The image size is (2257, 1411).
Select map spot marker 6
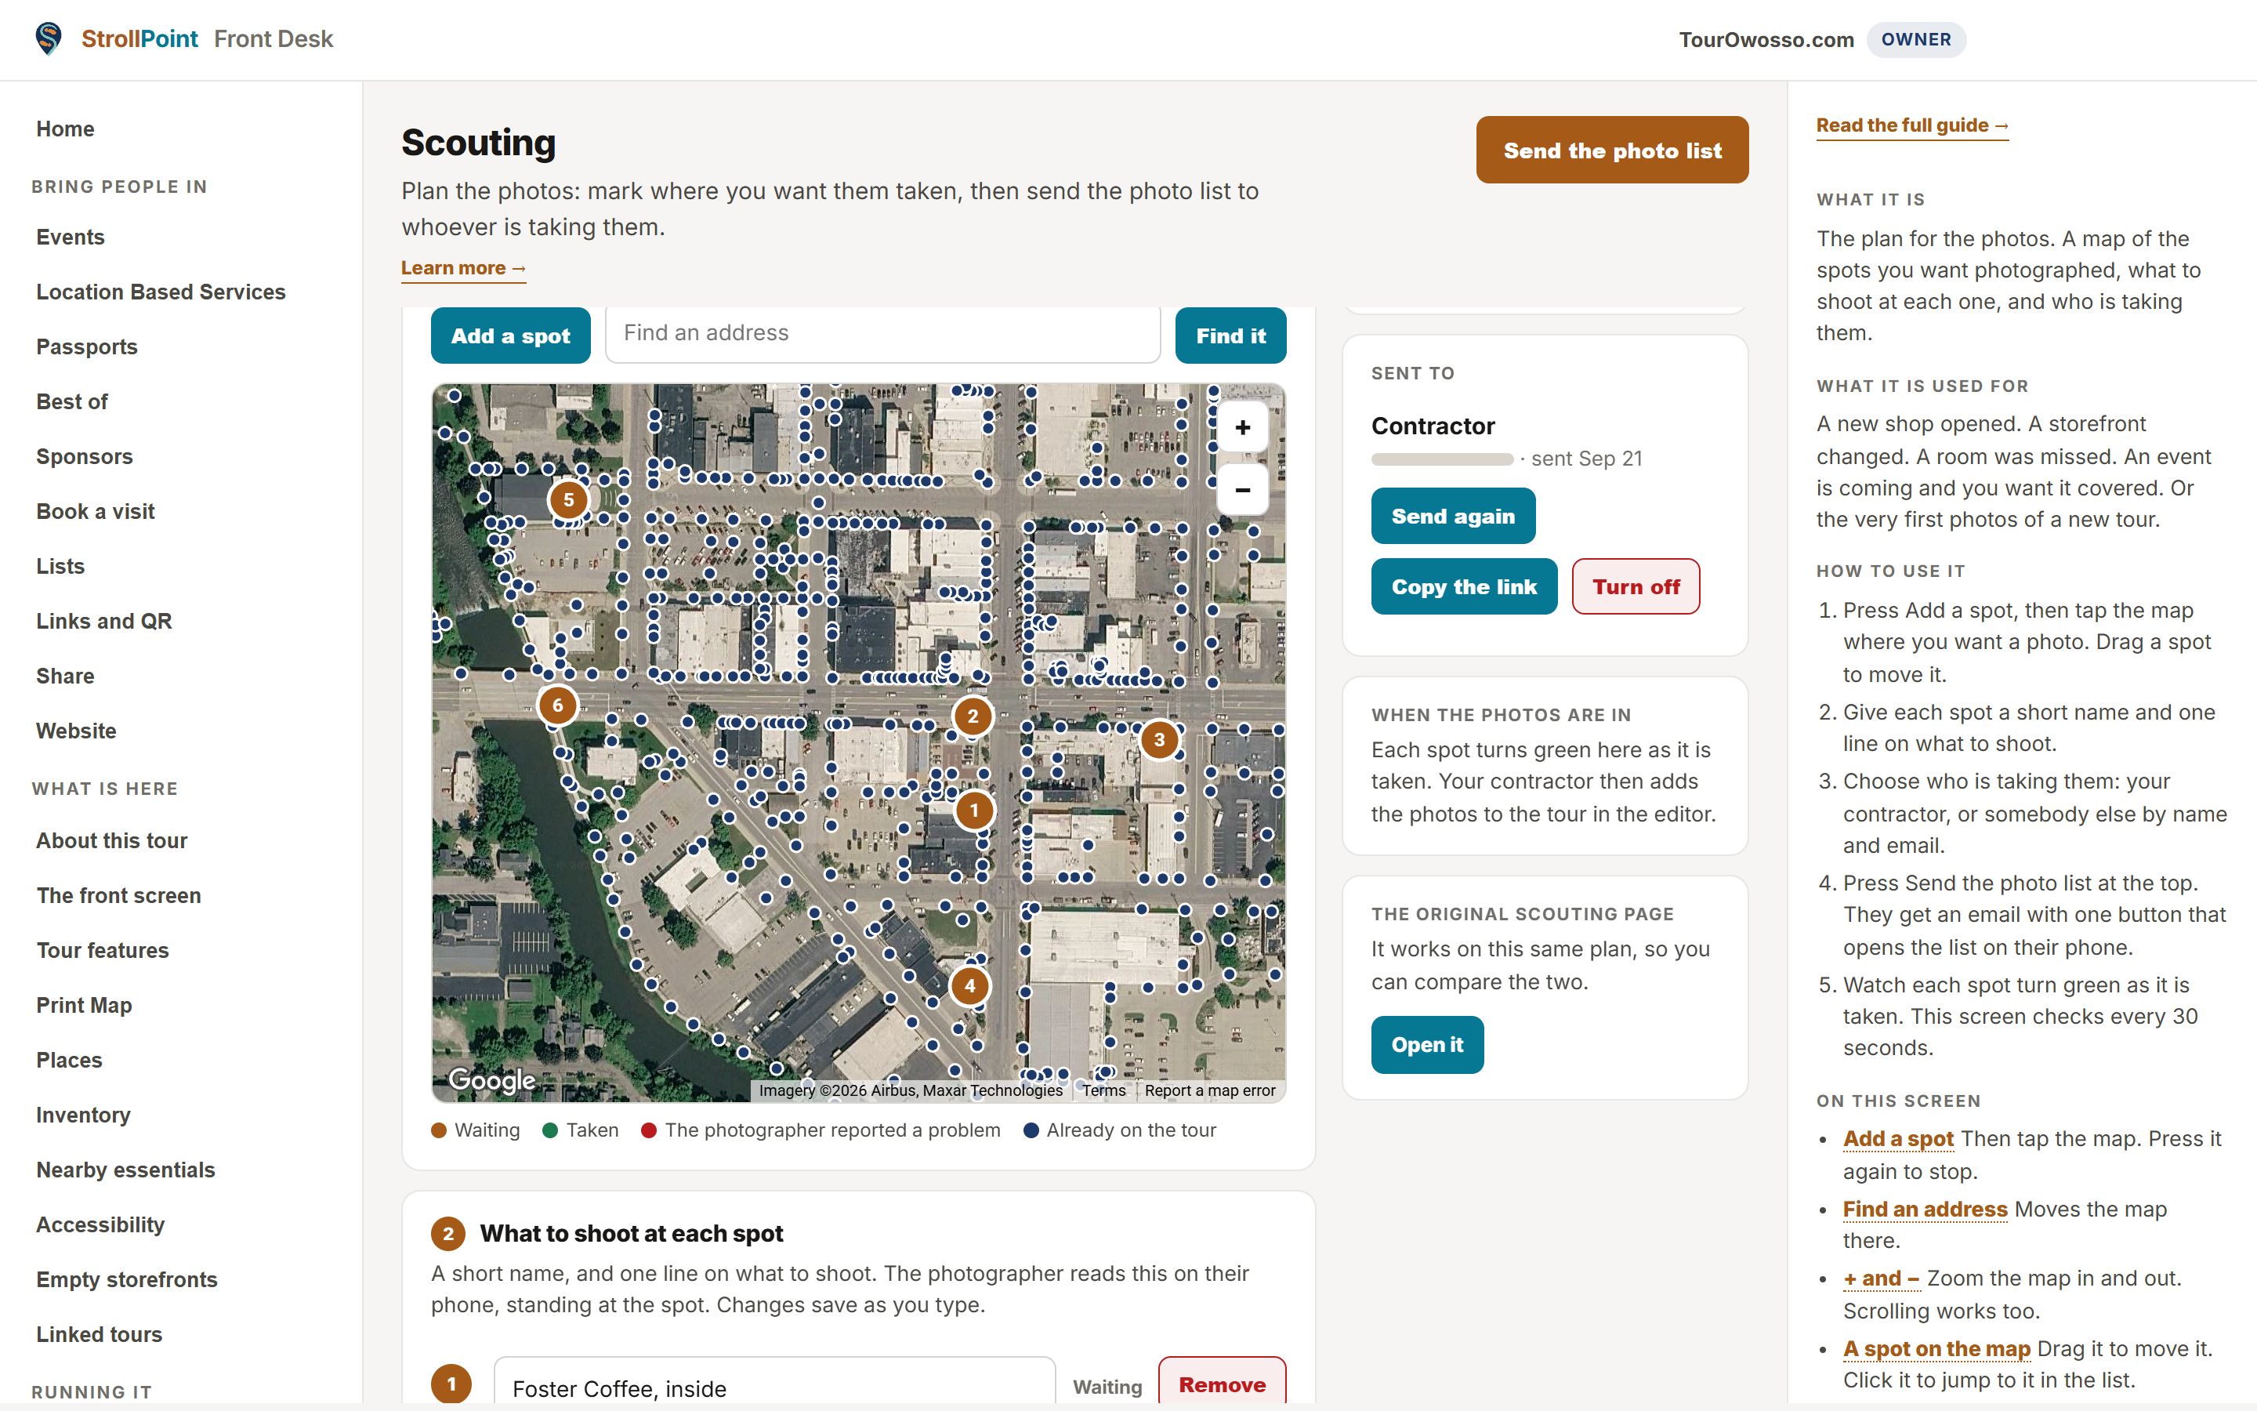click(558, 705)
